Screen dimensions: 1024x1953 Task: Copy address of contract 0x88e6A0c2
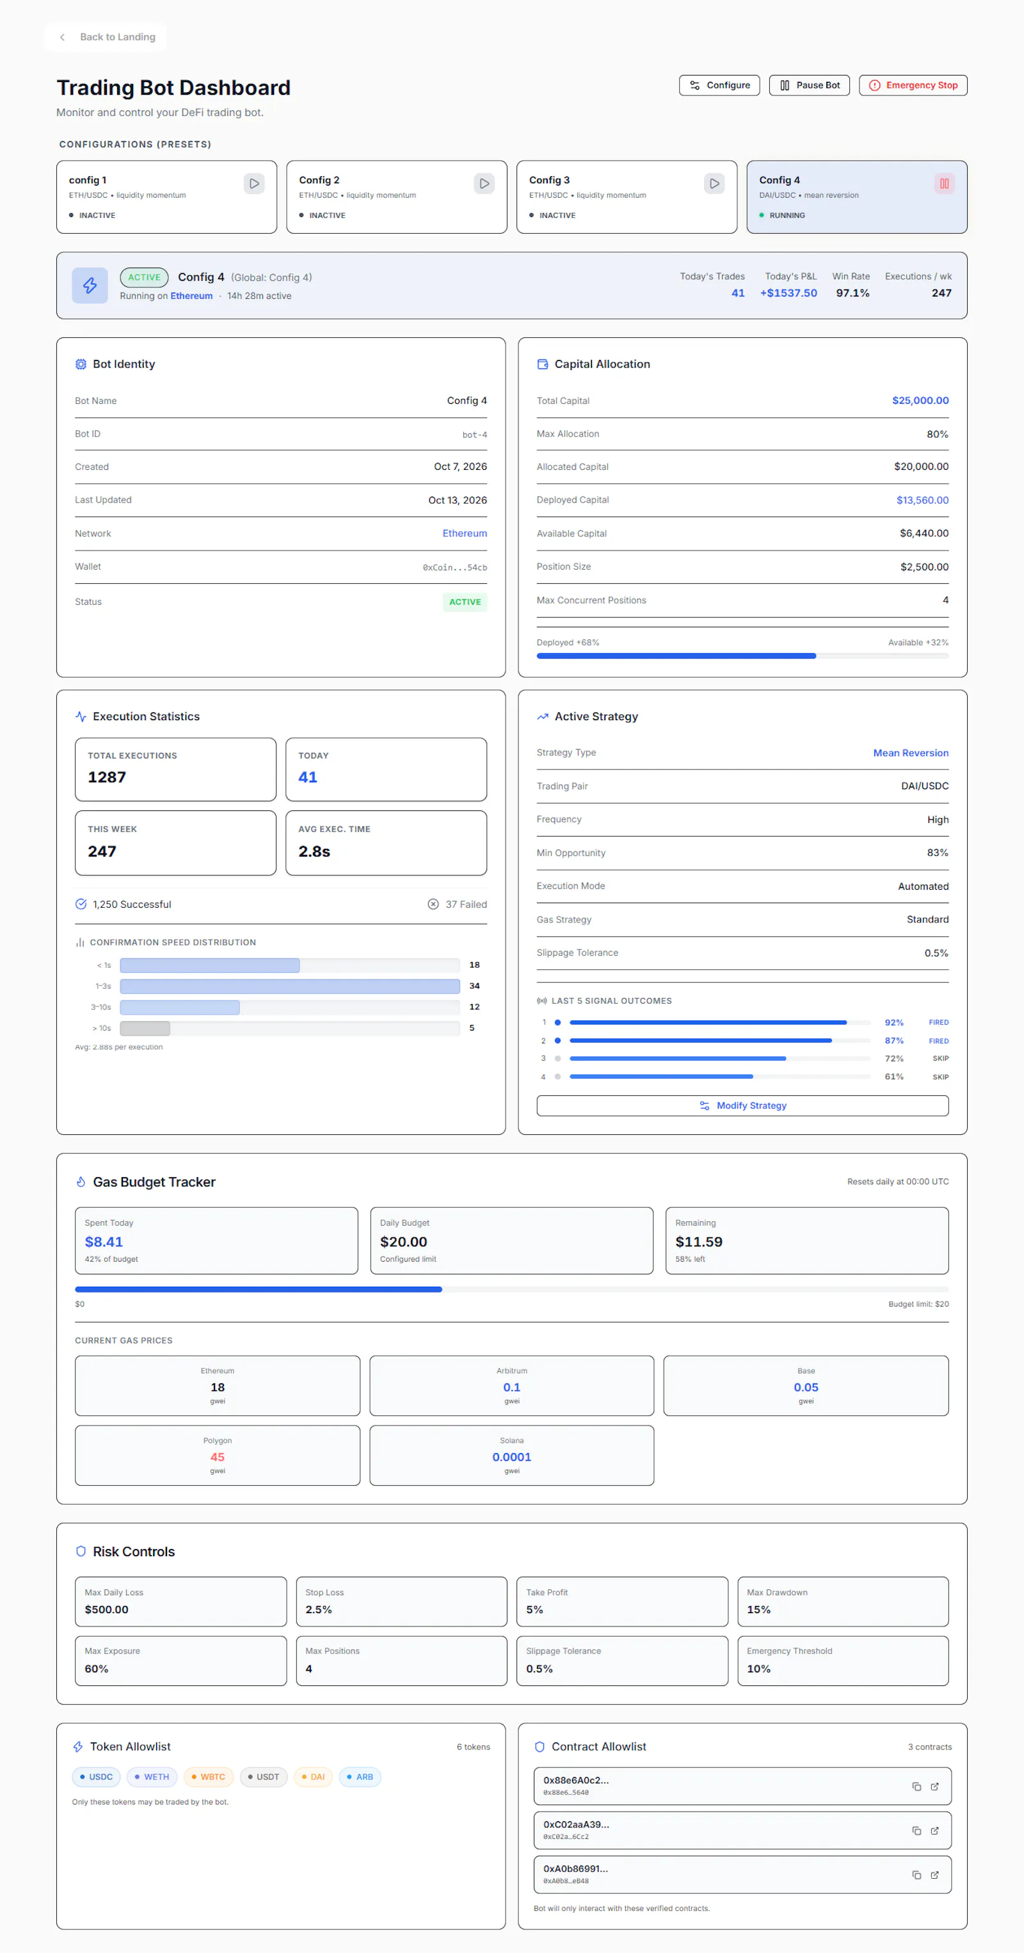pyautogui.click(x=916, y=1786)
